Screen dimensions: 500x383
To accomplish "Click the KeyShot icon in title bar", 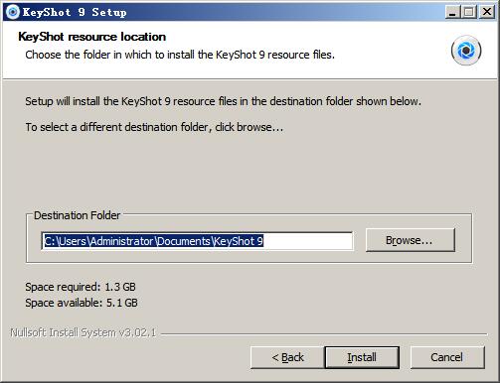I will point(13,12).
